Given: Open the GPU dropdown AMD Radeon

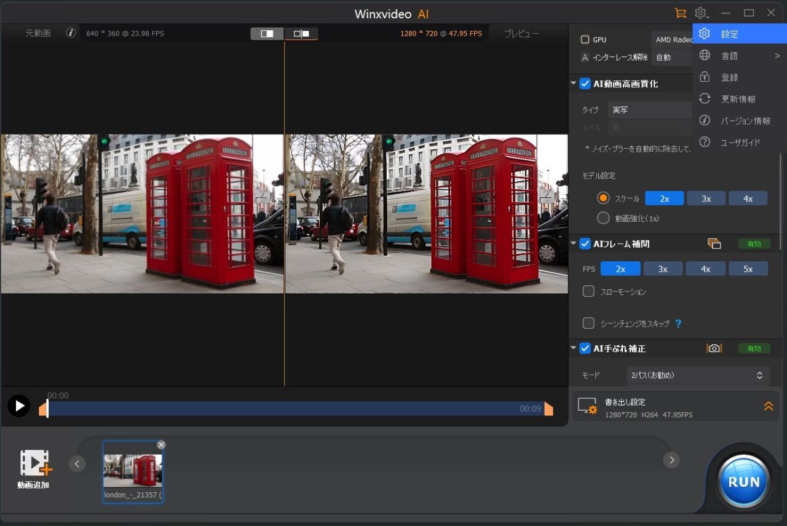Looking at the screenshot, I should (x=672, y=39).
